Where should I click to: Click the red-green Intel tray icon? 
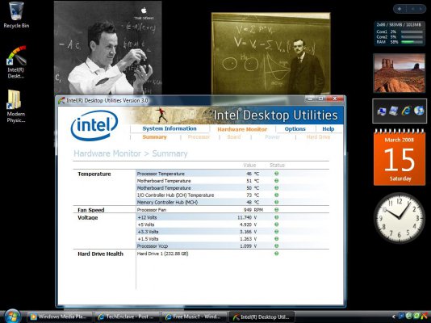pyautogui.click(x=425, y=317)
